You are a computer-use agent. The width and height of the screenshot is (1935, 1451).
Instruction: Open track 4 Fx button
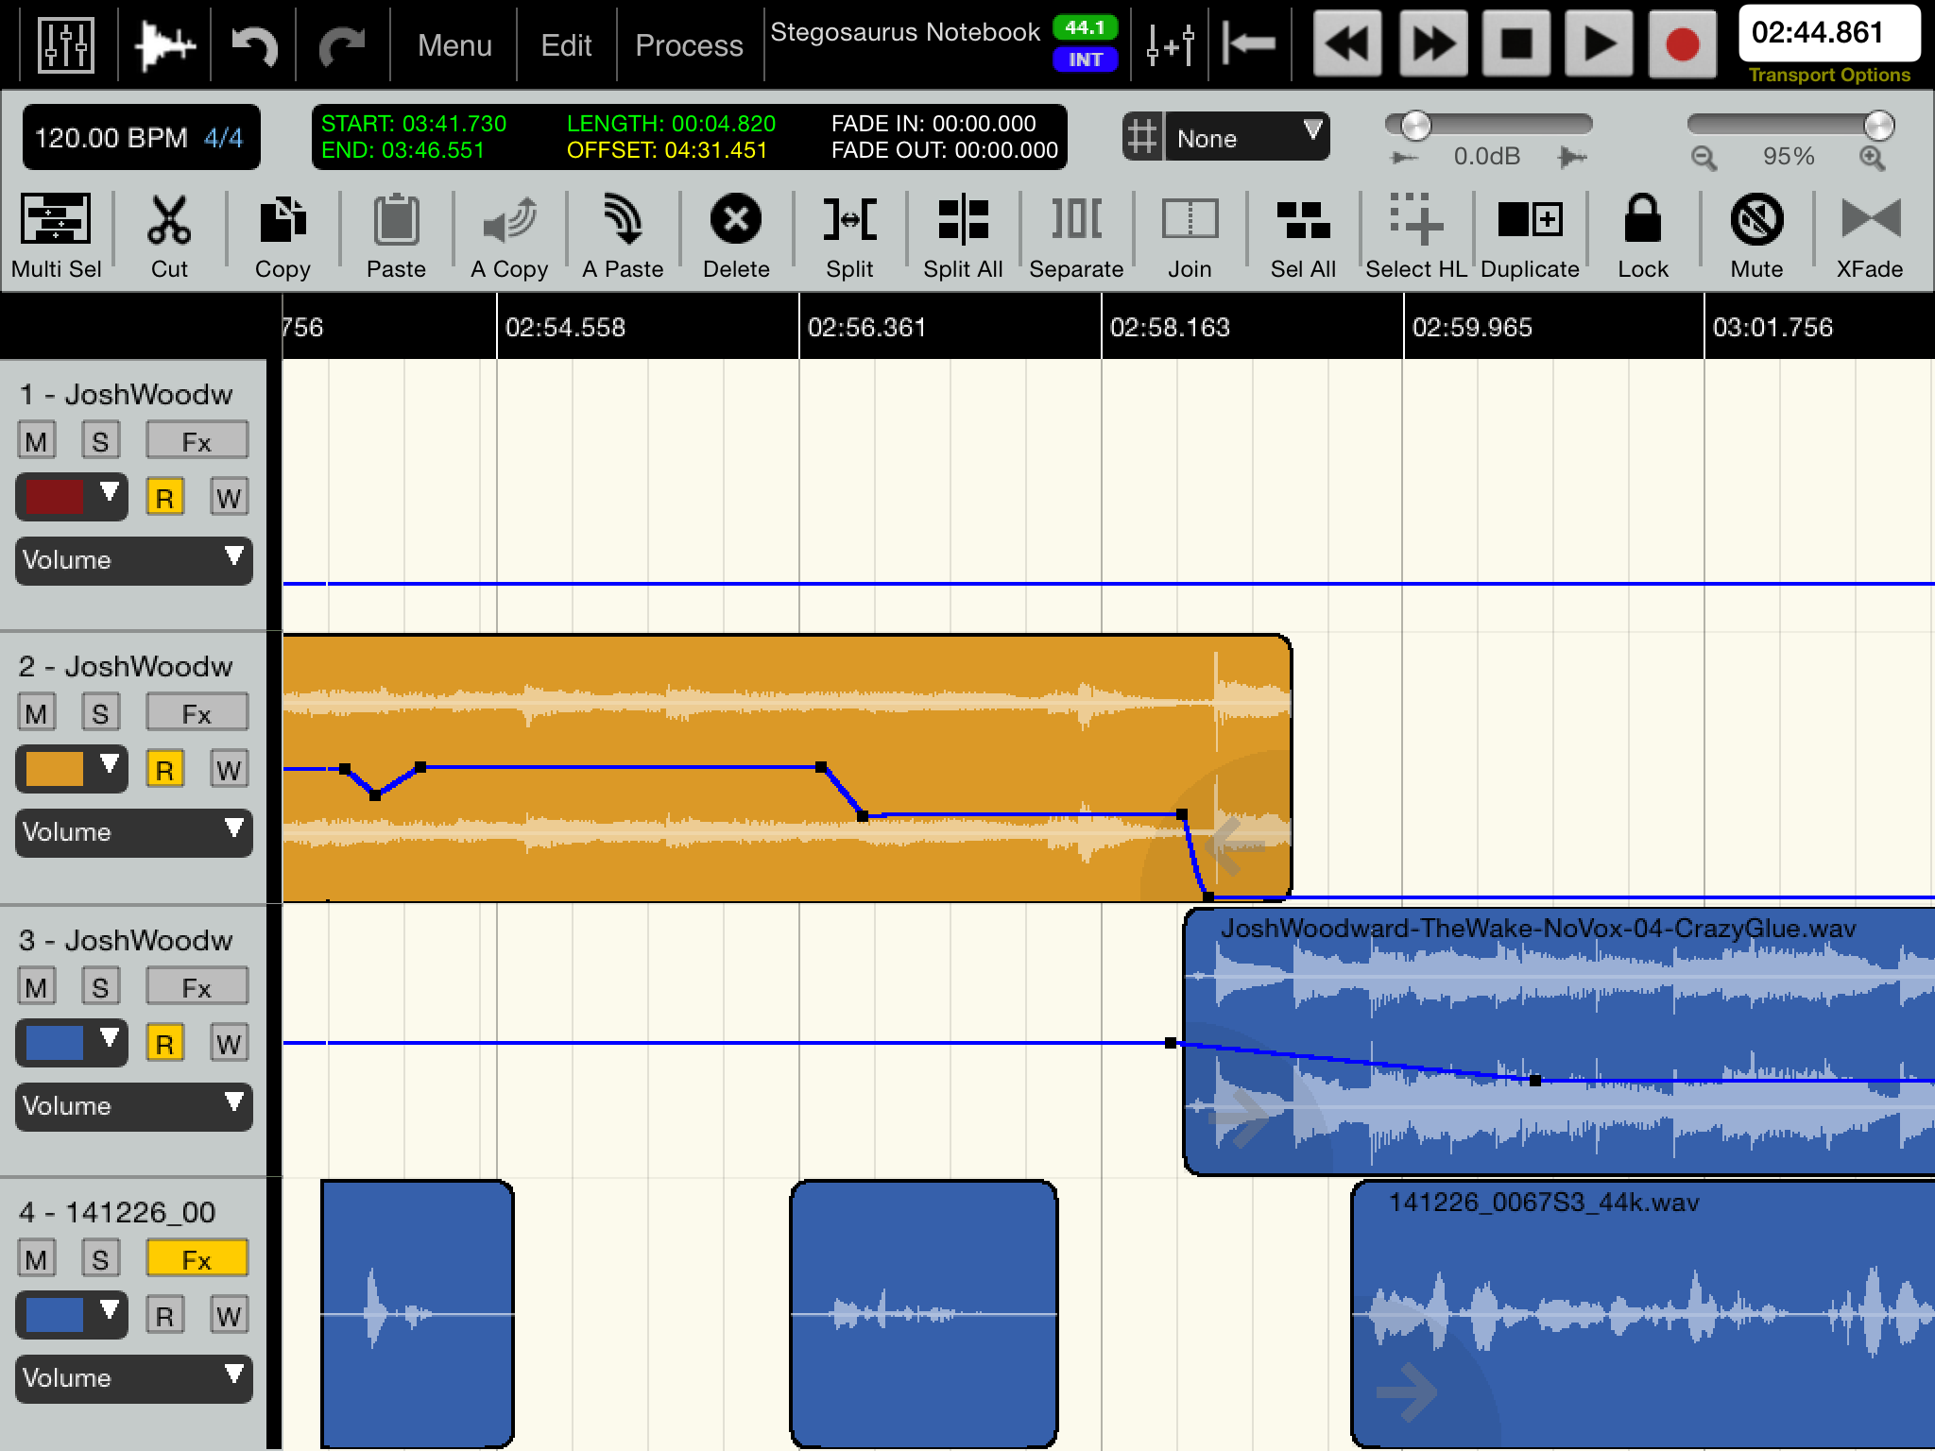pos(197,1259)
